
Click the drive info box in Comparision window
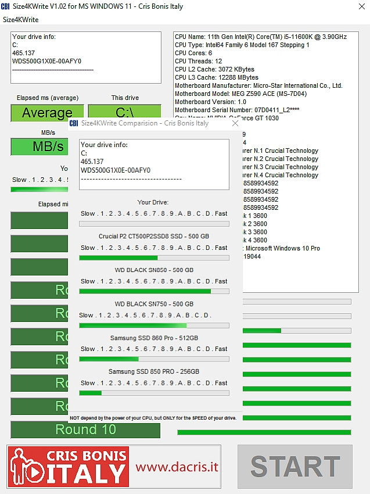click(x=154, y=164)
